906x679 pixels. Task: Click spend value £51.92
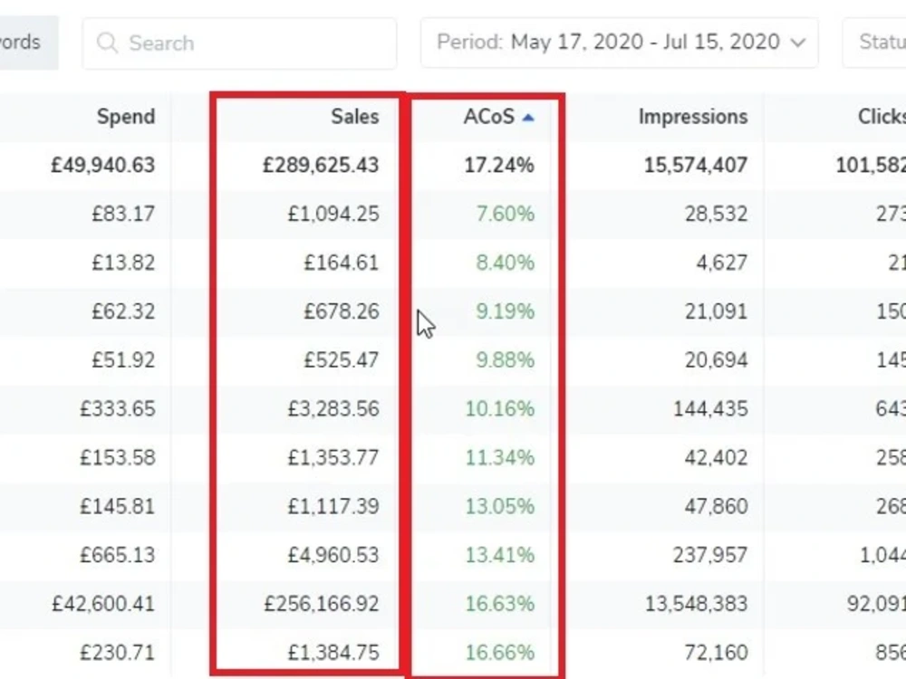[123, 360]
